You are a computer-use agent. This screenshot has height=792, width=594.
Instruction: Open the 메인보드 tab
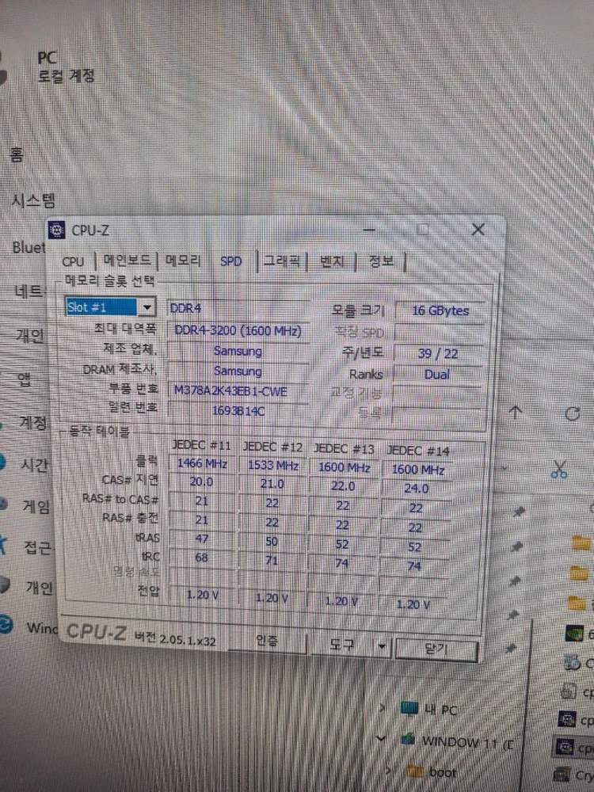tap(127, 260)
